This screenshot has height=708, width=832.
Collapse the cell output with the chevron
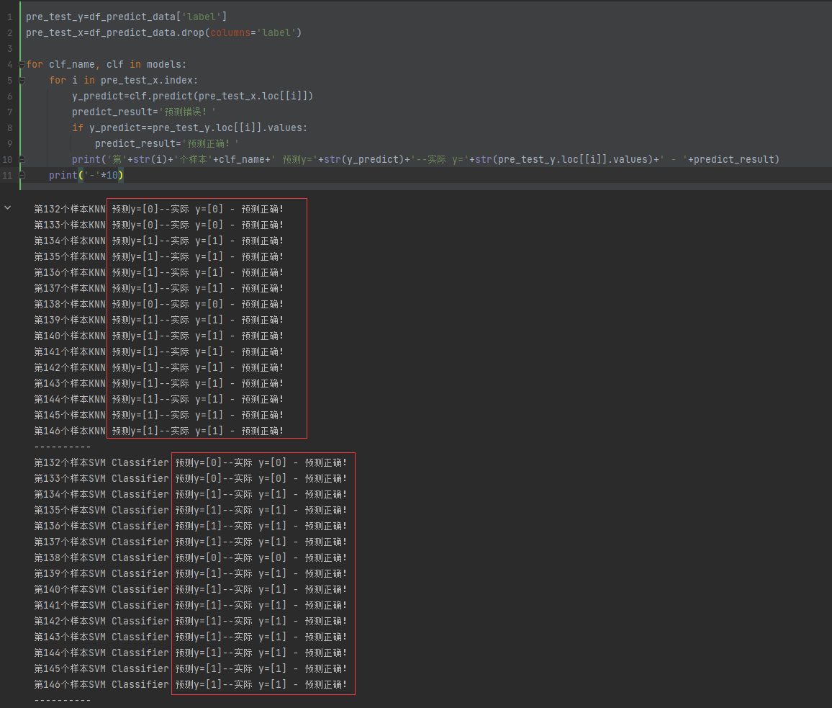pos(8,208)
